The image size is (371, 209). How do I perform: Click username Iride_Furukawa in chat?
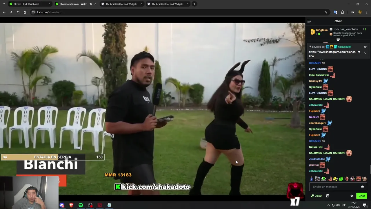tap(319, 75)
